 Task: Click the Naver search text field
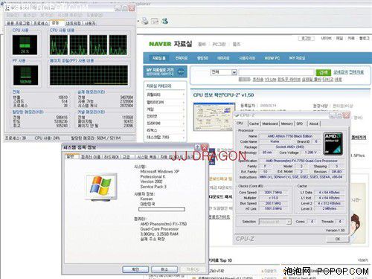[x=277, y=72]
